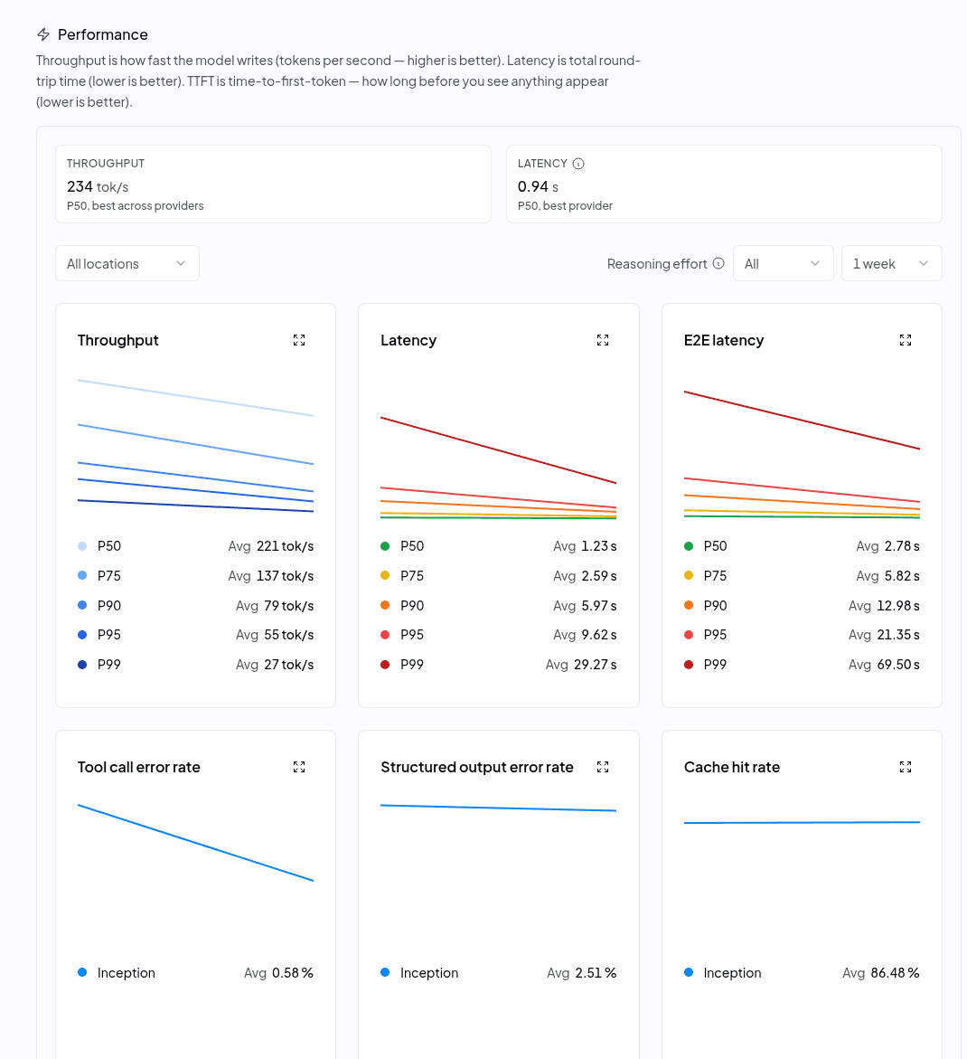Viewport: 967px width, 1059px height.
Task: Toggle P90 orange dot in Latency legend
Action: pos(385,605)
